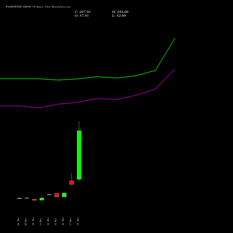The width and height of the screenshot is (233, 233).
Task: Click the open value O: 87.95
Action: [82, 16]
